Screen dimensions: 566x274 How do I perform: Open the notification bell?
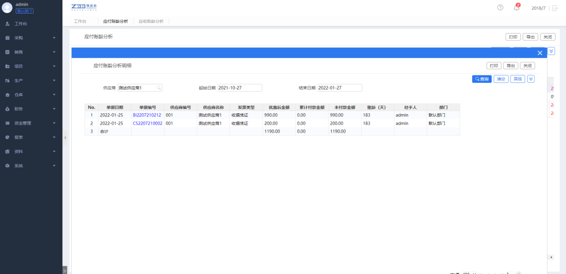(x=517, y=8)
